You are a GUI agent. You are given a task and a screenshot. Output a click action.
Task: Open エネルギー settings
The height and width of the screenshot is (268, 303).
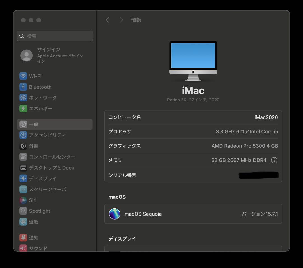(x=40, y=108)
